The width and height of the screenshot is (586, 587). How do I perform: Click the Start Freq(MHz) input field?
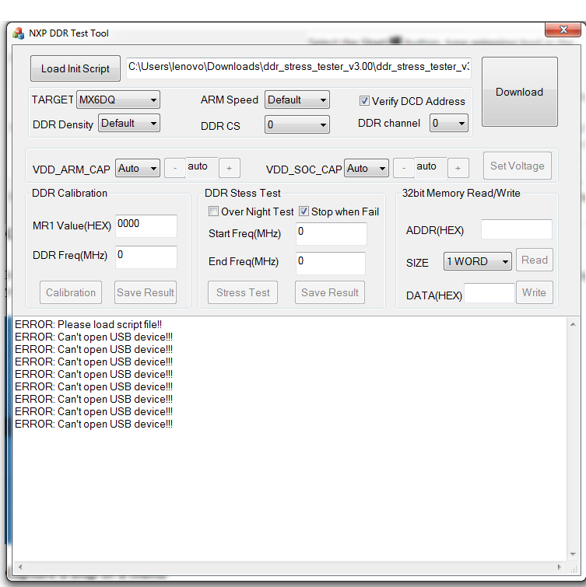332,233
